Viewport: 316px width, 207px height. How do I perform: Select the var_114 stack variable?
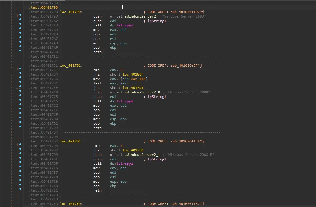pyautogui.click(x=138, y=79)
